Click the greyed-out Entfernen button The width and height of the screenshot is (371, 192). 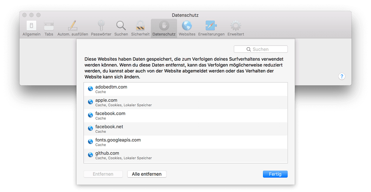[x=103, y=174]
